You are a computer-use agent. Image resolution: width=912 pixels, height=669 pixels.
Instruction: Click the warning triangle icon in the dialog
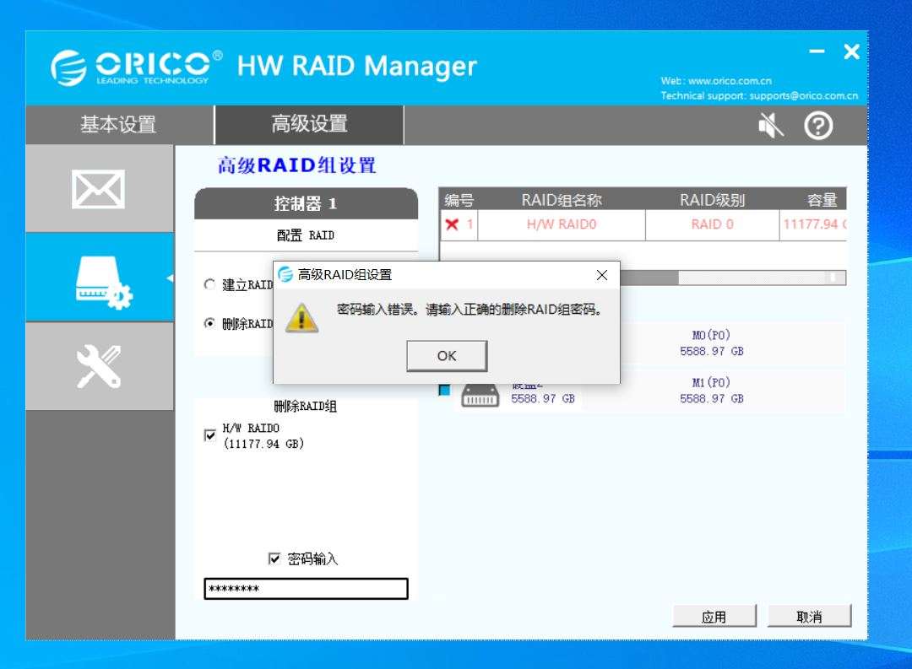coord(301,318)
